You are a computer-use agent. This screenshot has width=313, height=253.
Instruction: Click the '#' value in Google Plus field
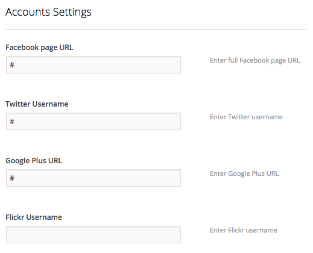click(x=12, y=178)
